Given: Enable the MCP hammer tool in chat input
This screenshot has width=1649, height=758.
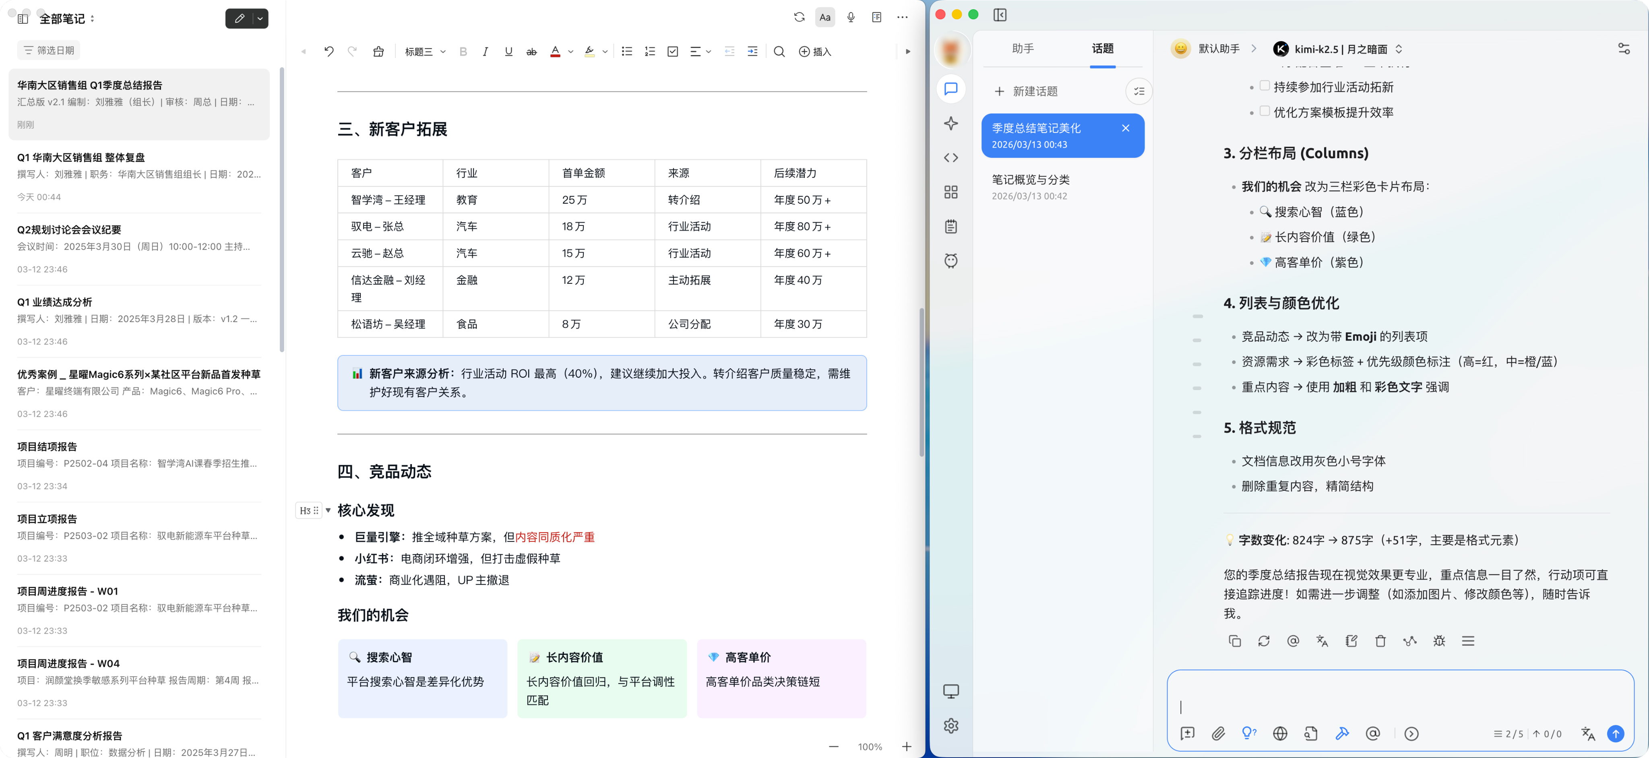Looking at the screenshot, I should coord(1342,734).
